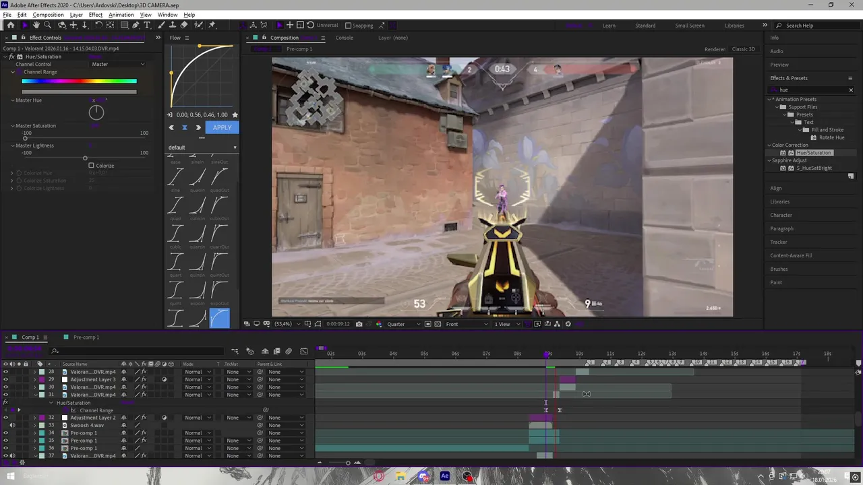Screen dimensions: 863x485
Task: Mute audio of Swoosh 4.wav layer
Action: coord(12,426)
